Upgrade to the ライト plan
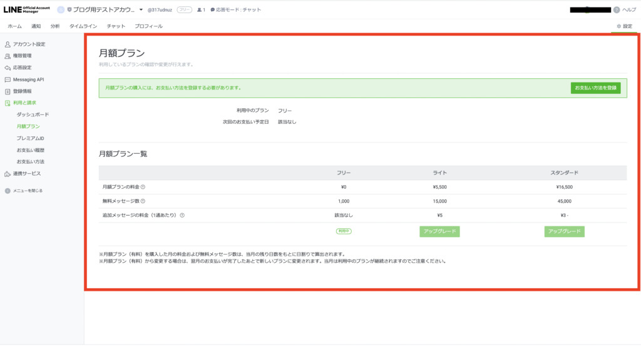The height and width of the screenshot is (347, 641). (439, 231)
